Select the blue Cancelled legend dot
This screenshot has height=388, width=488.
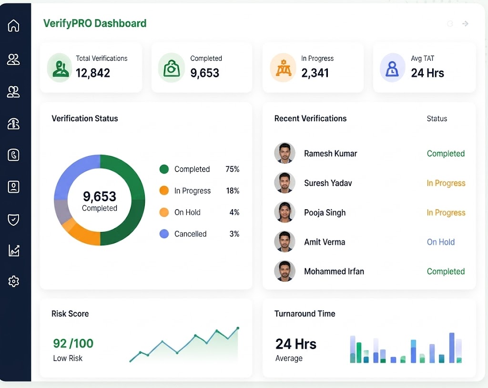[164, 234]
